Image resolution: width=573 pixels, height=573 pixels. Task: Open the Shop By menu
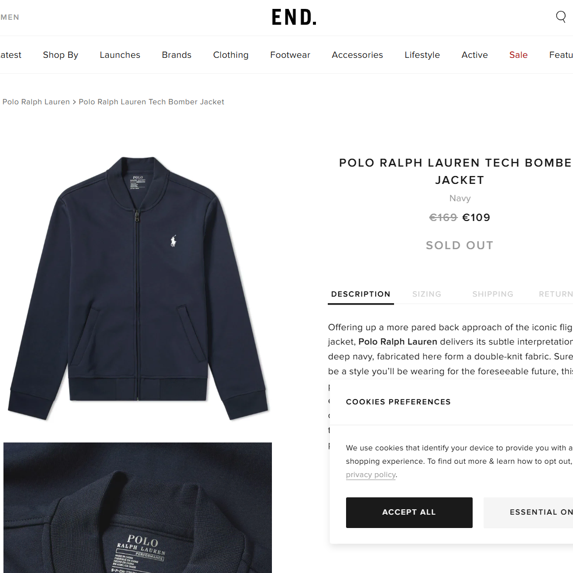[60, 55]
